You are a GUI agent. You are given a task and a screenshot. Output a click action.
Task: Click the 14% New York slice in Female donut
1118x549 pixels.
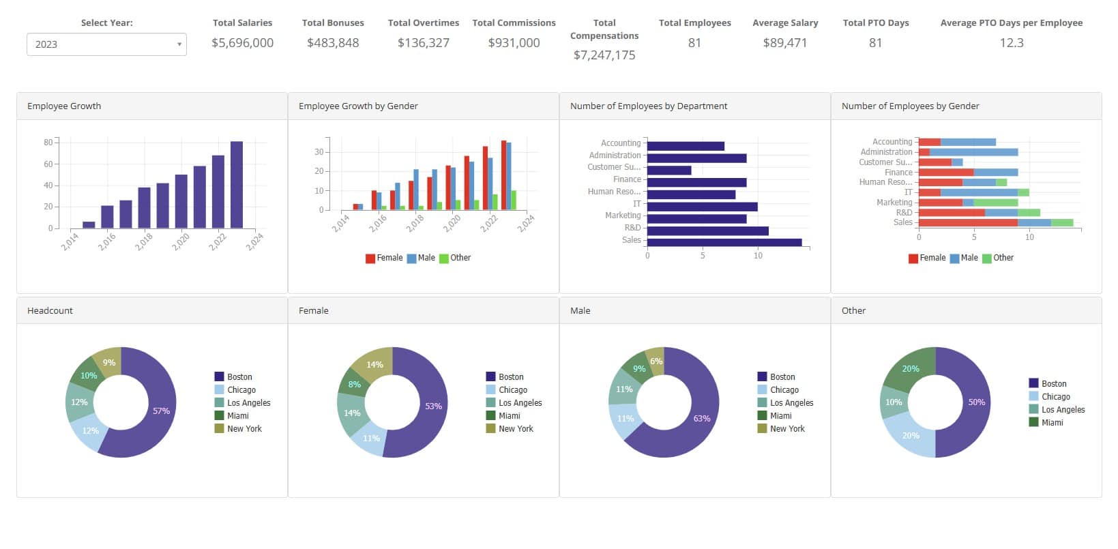pyautogui.click(x=374, y=364)
